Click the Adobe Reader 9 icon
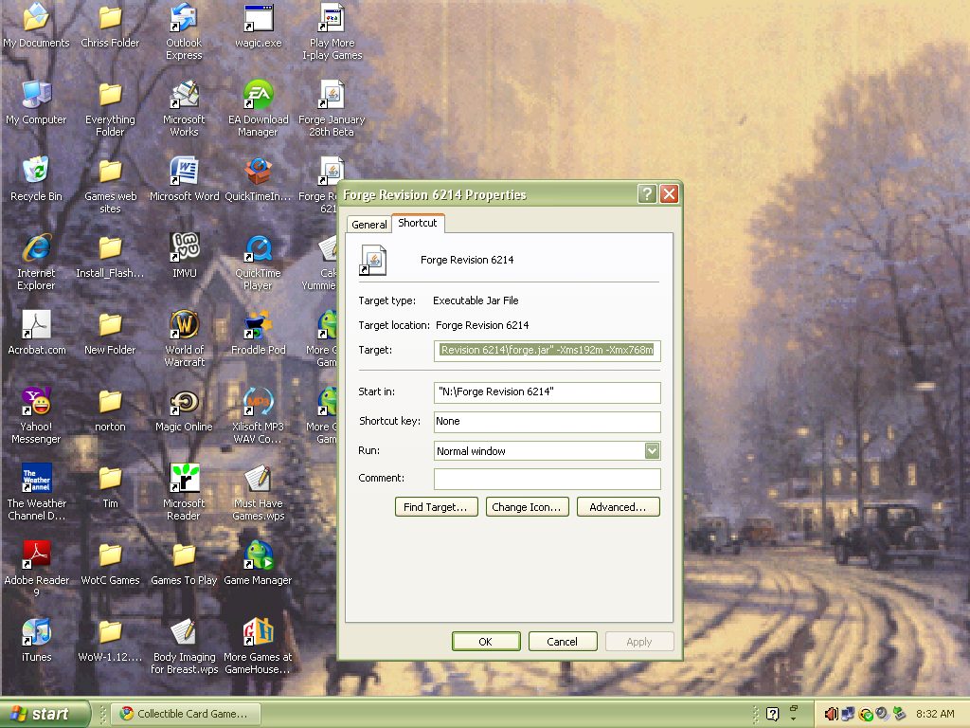Viewport: 970px width, 728px height. [36, 556]
